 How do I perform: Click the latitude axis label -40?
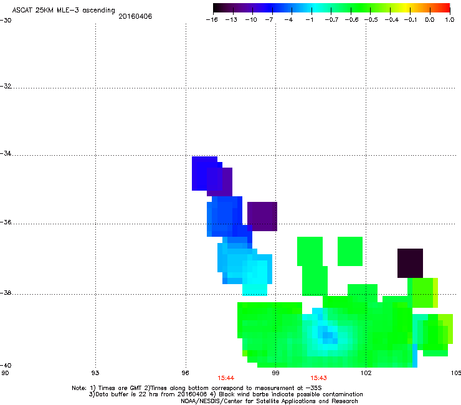coord(6,365)
